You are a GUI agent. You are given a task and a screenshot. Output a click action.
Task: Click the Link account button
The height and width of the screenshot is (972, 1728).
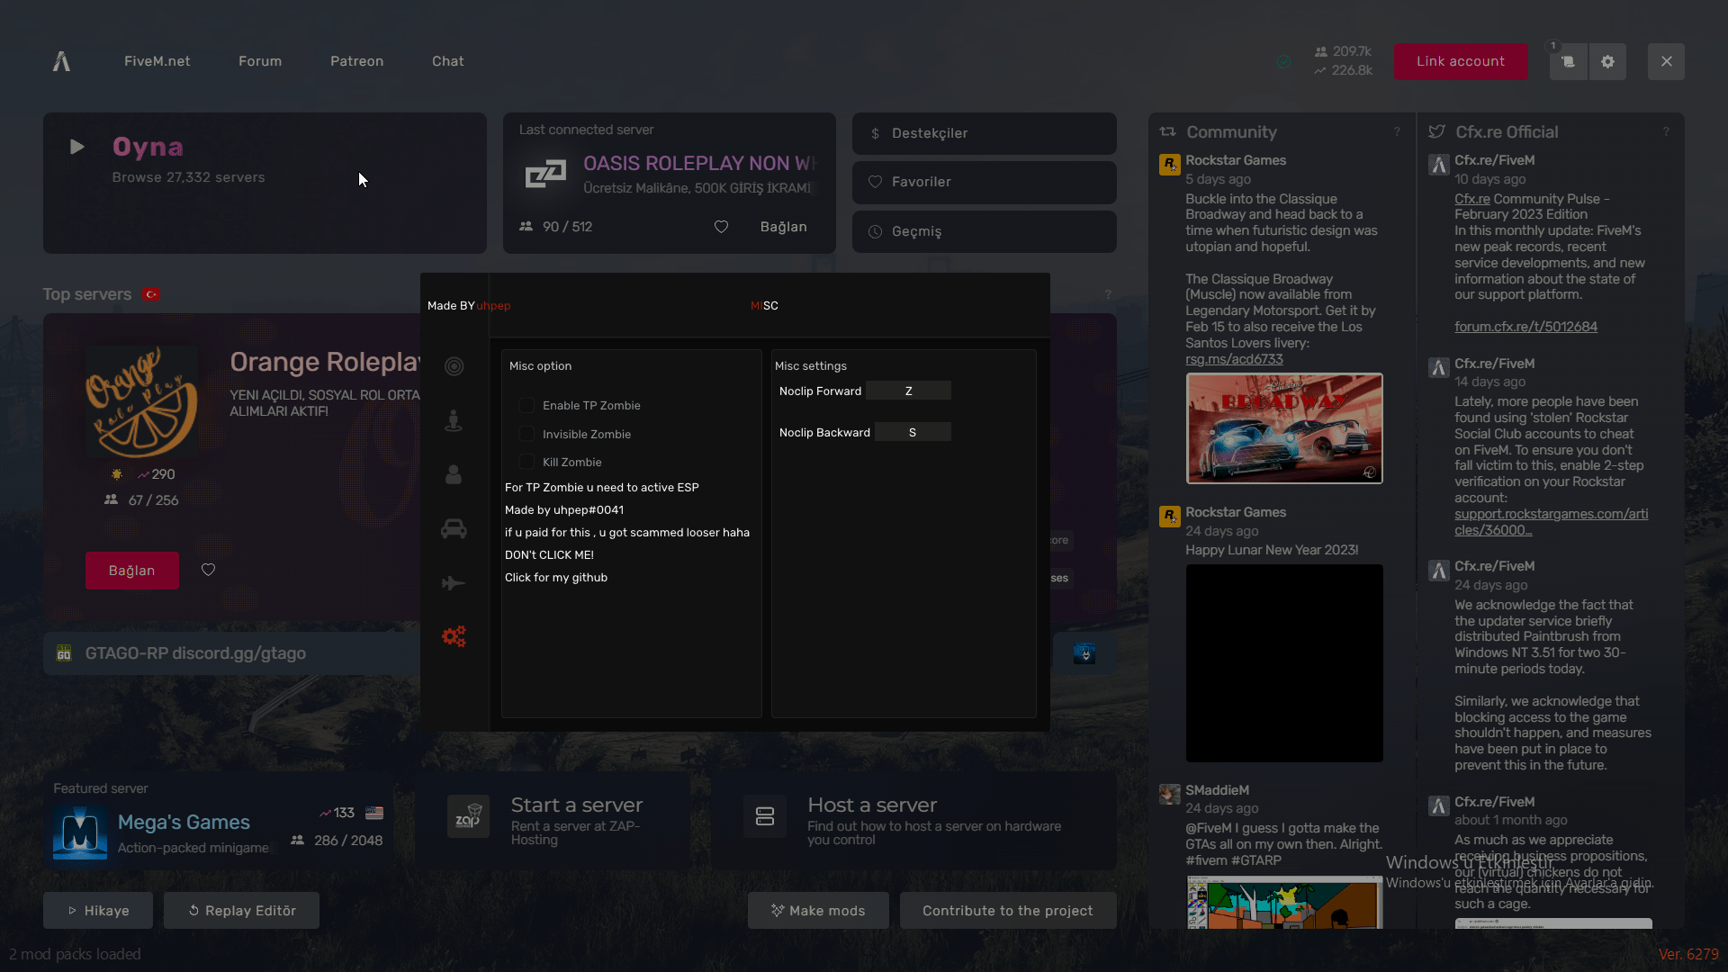[1461, 61]
